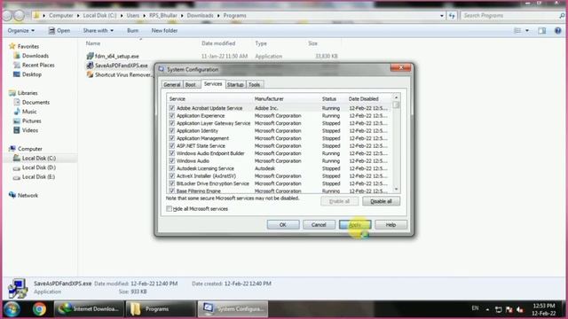This screenshot has height=319, width=568.
Task: Click Back arrow in Explorer window
Action: [8, 16]
